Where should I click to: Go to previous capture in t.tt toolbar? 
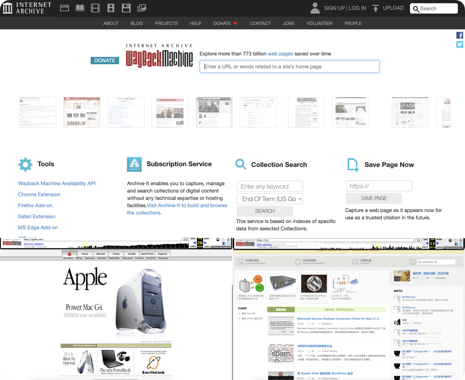427,243
